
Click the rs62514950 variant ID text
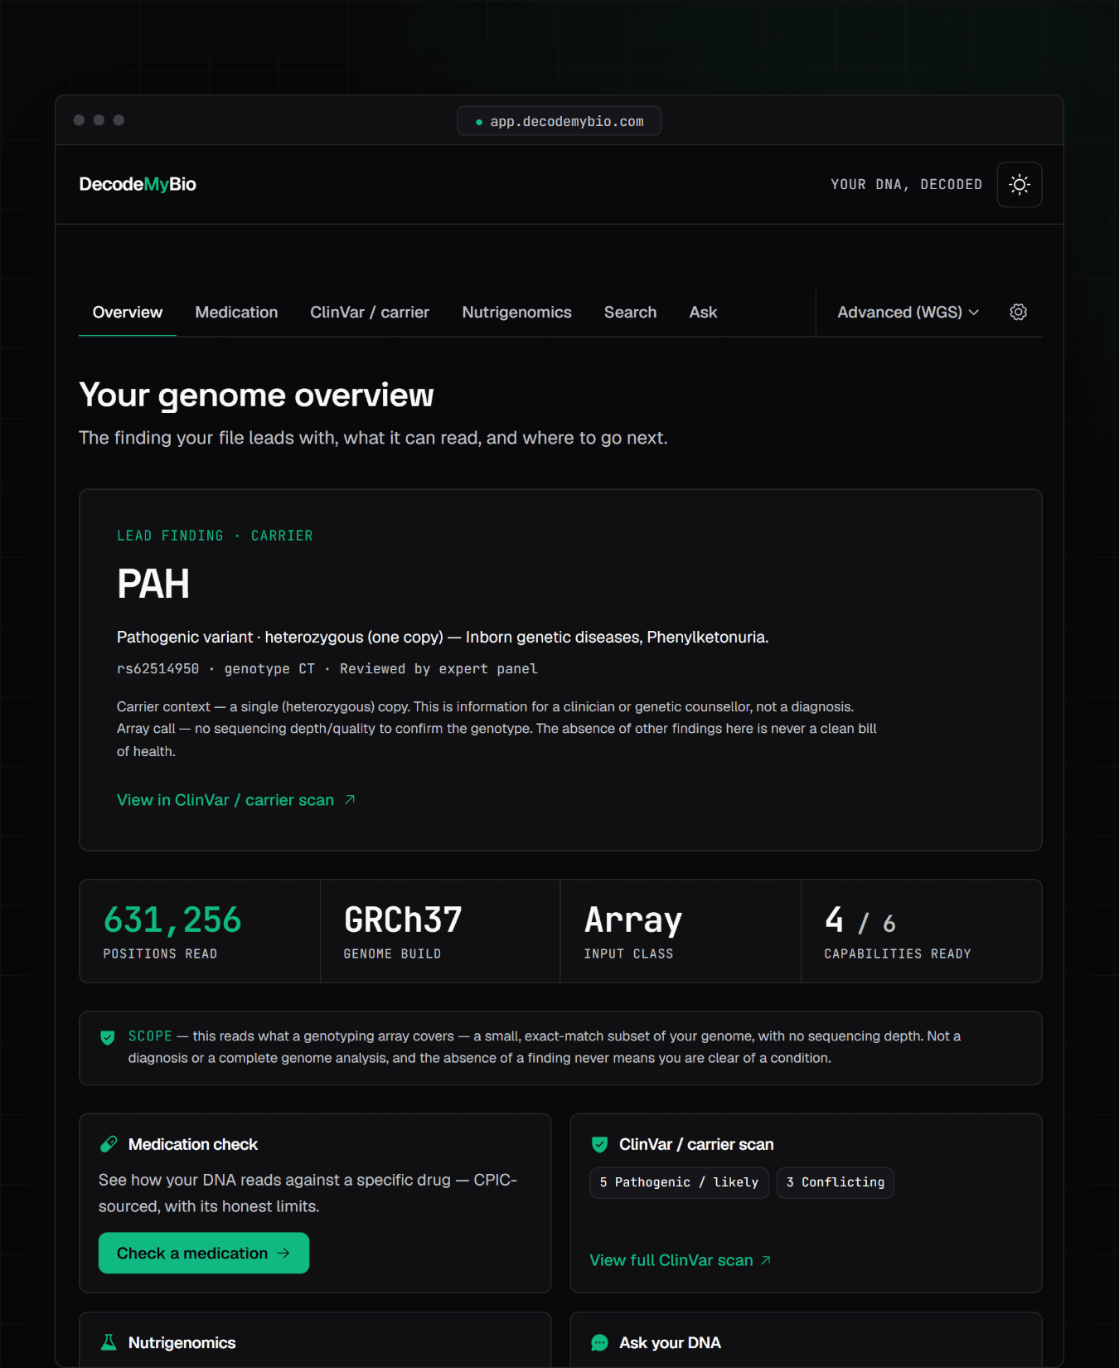pyautogui.click(x=158, y=669)
